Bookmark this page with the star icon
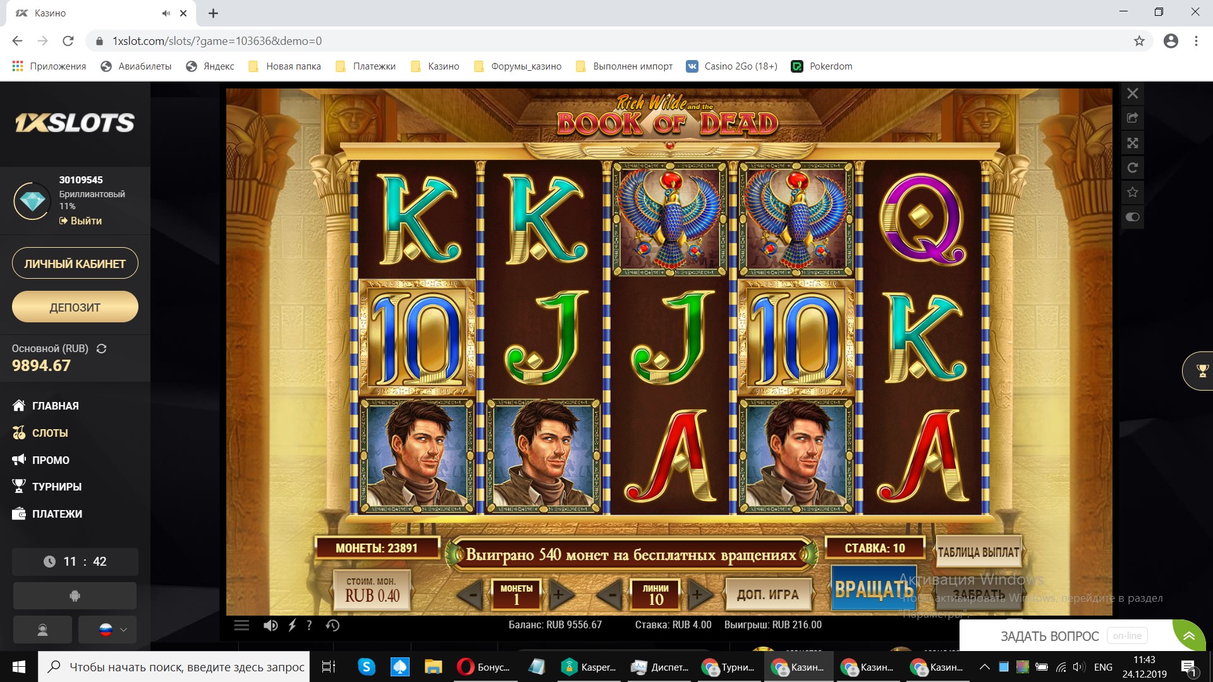The height and width of the screenshot is (682, 1213). point(1139,41)
